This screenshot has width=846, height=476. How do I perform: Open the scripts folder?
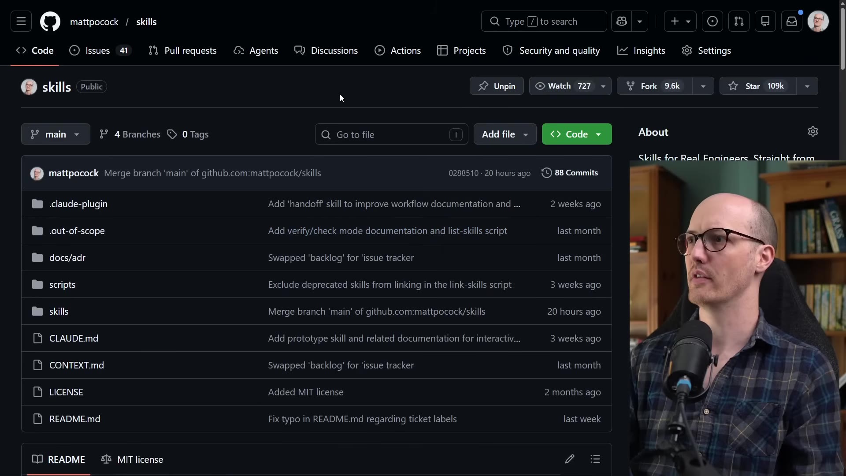pos(63,284)
